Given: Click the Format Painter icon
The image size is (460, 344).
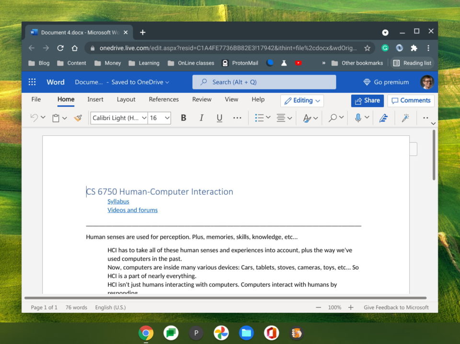Looking at the screenshot, I should 78,118.
